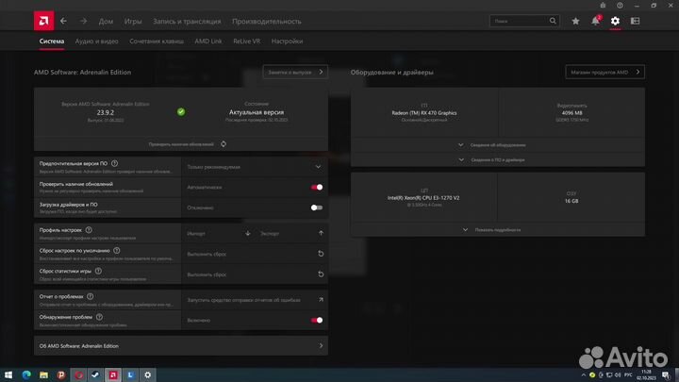Go forward with the right arrow

coord(83,21)
